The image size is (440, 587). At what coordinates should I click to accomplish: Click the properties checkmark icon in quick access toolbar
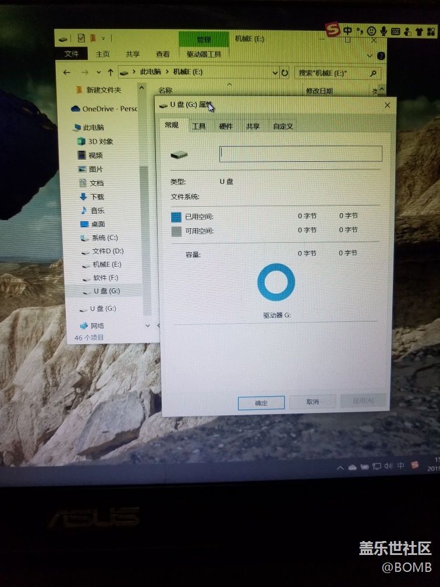(x=81, y=38)
